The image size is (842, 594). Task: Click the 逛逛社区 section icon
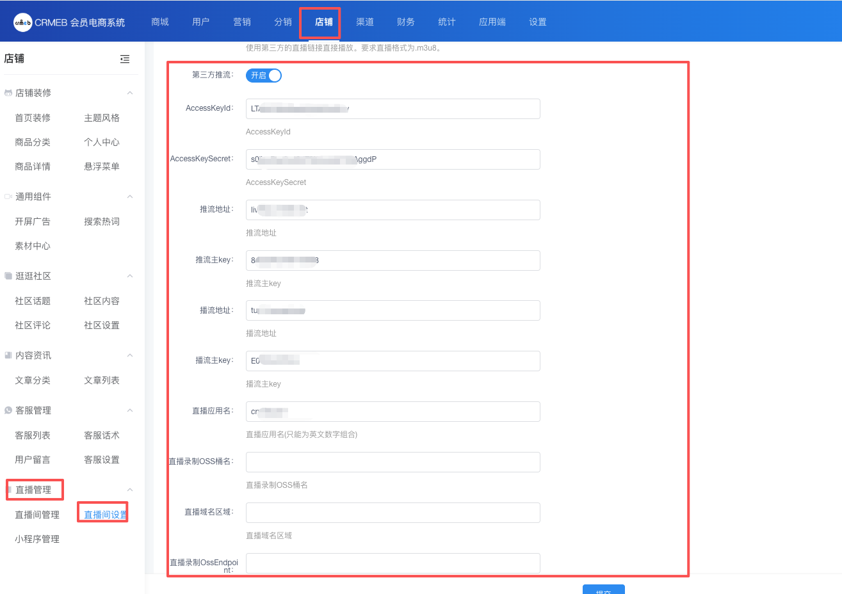tap(8, 276)
